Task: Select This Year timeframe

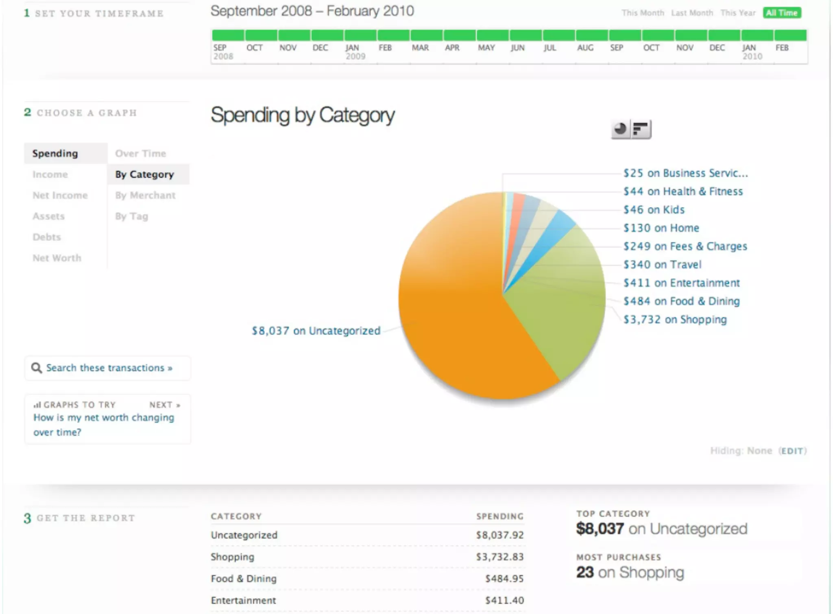Action: coord(738,13)
